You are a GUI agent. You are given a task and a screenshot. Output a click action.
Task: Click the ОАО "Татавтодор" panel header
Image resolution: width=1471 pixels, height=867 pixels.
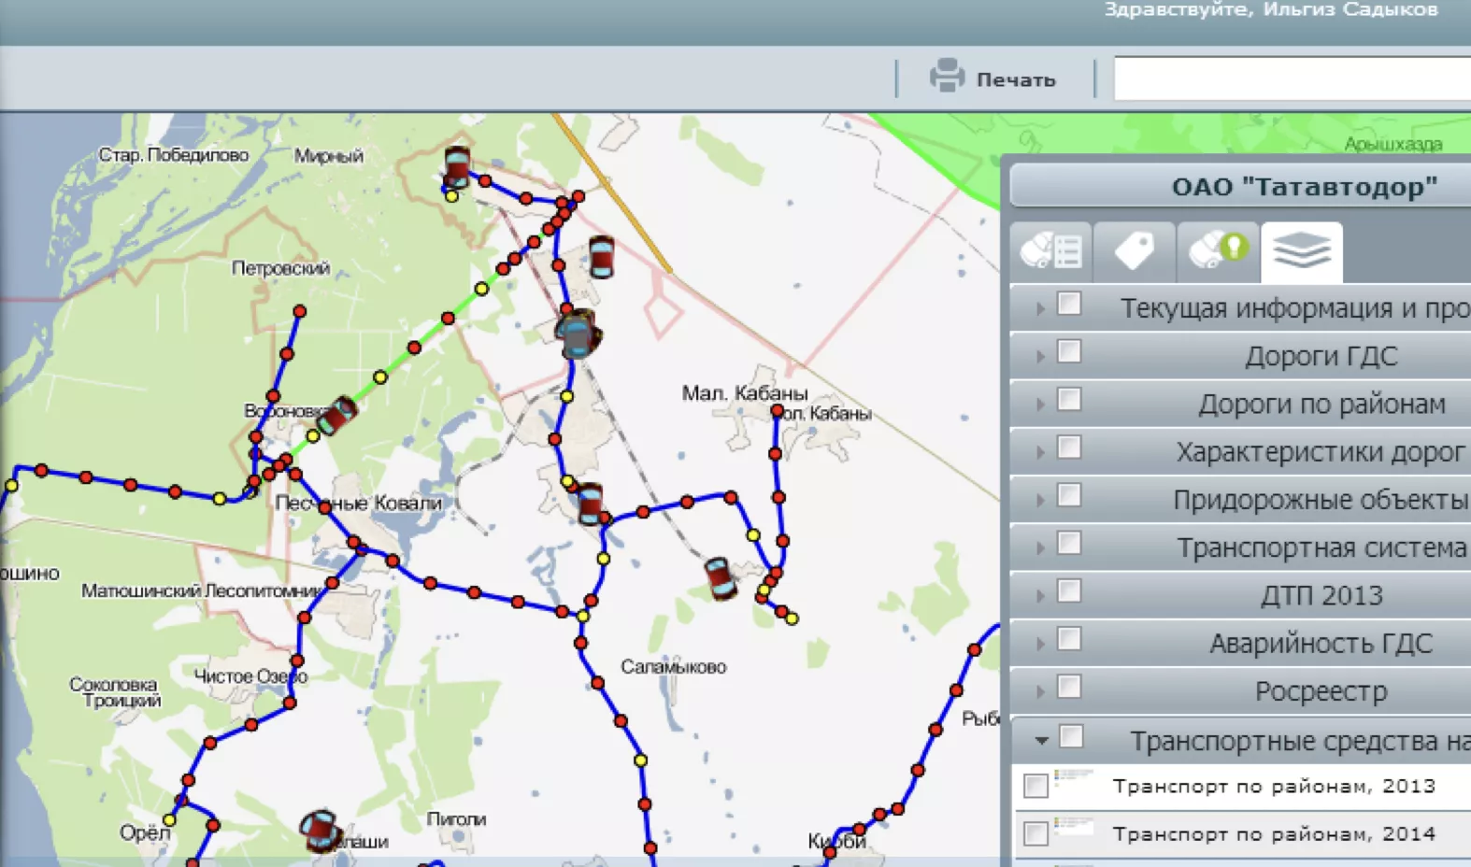(x=1304, y=187)
